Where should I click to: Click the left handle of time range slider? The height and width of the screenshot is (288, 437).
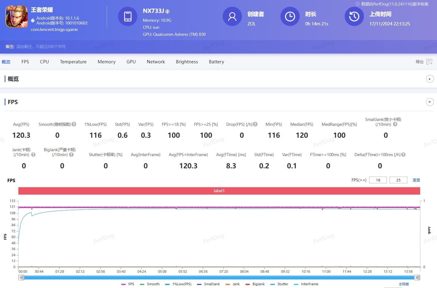point(21,277)
